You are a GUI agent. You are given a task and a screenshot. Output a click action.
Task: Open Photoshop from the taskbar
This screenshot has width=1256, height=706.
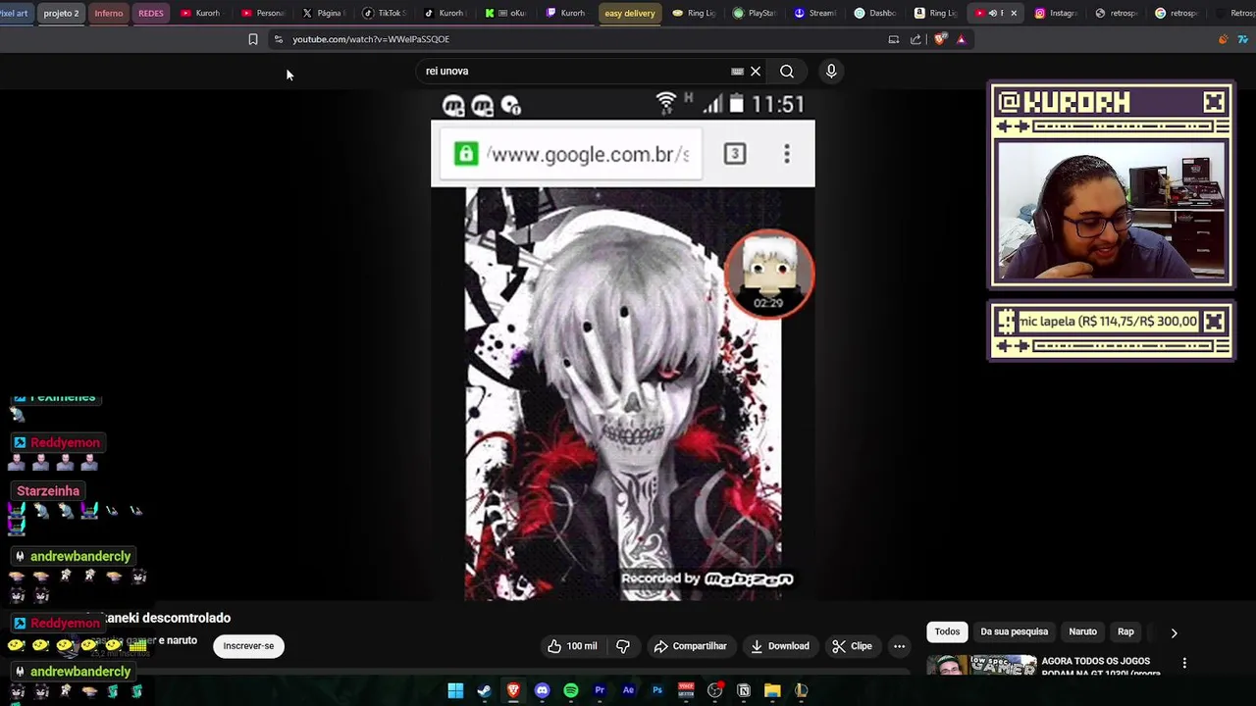[657, 690]
